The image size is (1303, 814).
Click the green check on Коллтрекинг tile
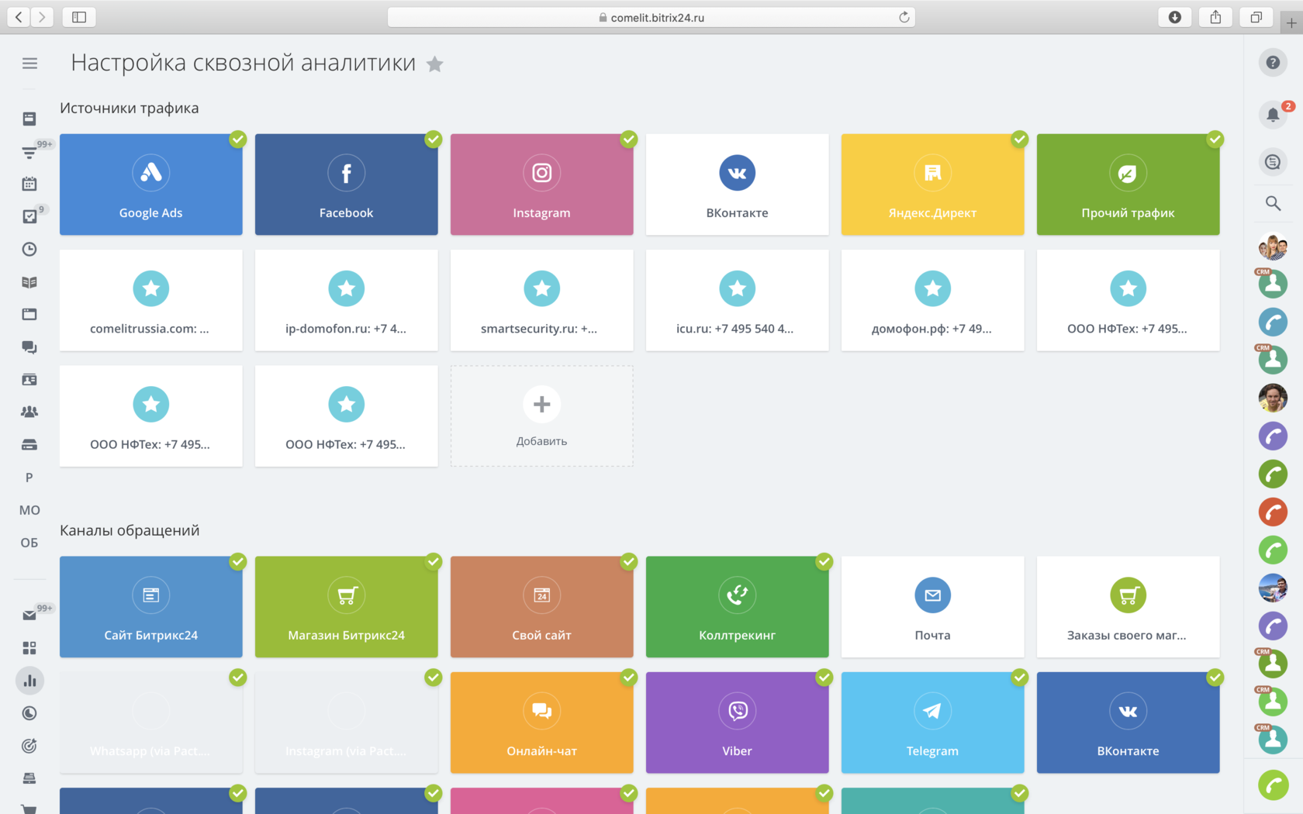824,561
